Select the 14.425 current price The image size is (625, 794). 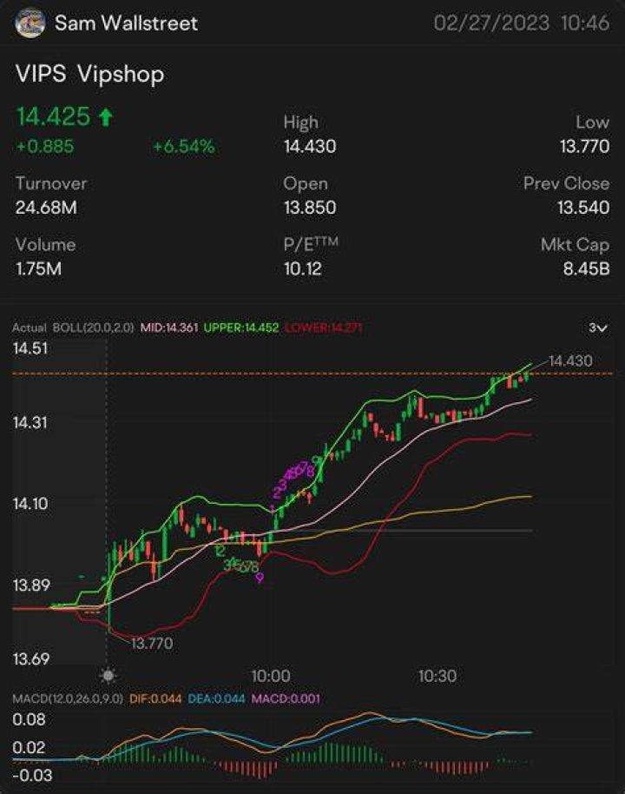click(53, 116)
